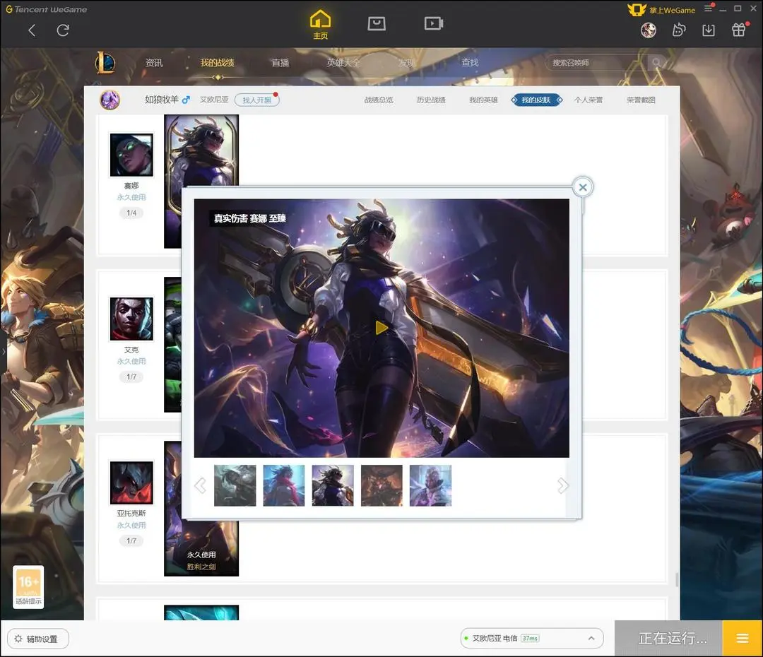Select 我的皮肤 my skins tab
763x657 pixels.
pyautogui.click(x=536, y=100)
